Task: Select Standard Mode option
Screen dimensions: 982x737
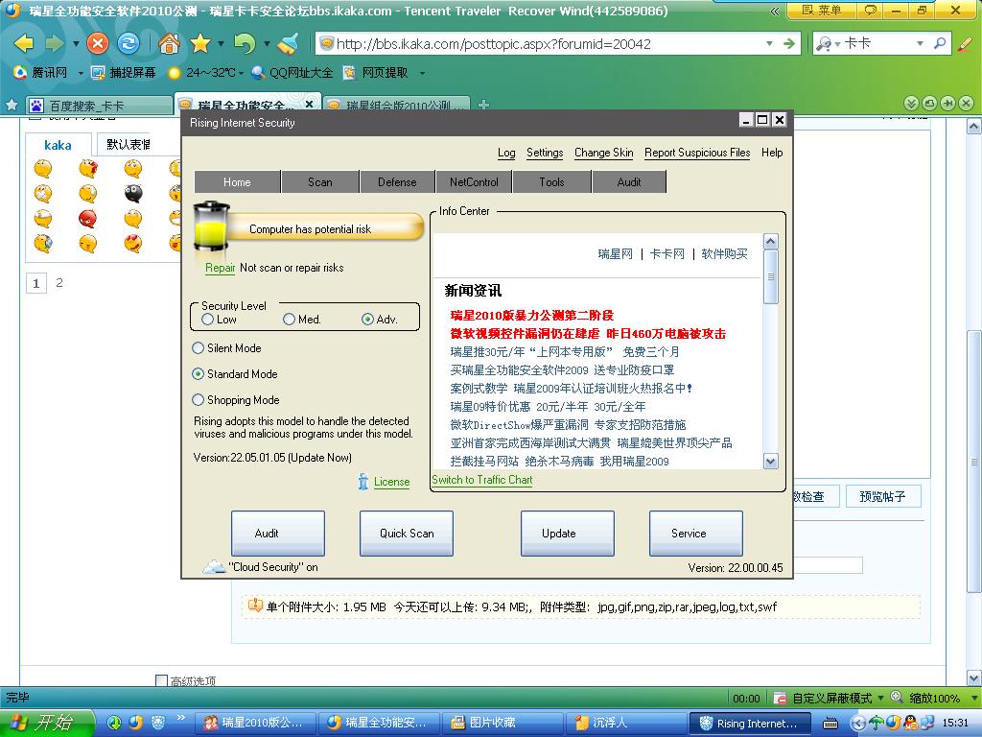Action: point(198,373)
